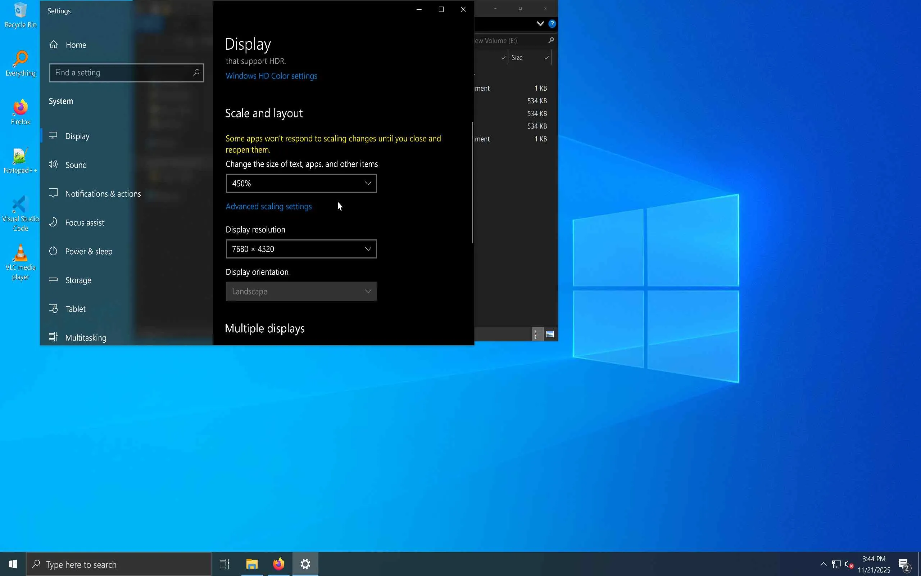Go to Focus assist settings
Viewport: 921px width, 576px height.
[84, 223]
